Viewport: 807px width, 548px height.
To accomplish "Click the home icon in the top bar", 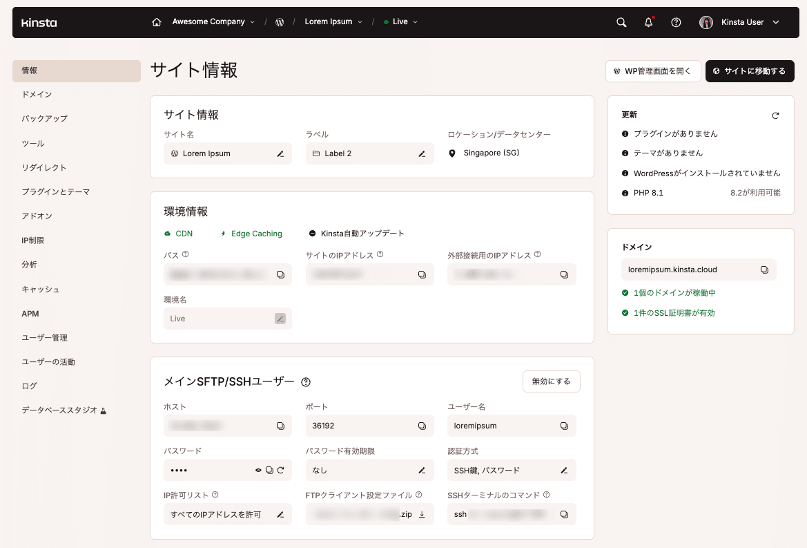I will click(x=156, y=21).
